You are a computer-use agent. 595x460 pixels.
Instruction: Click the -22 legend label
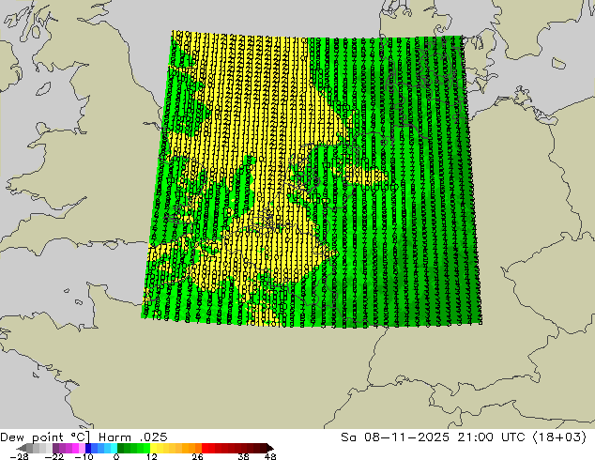[54, 456]
